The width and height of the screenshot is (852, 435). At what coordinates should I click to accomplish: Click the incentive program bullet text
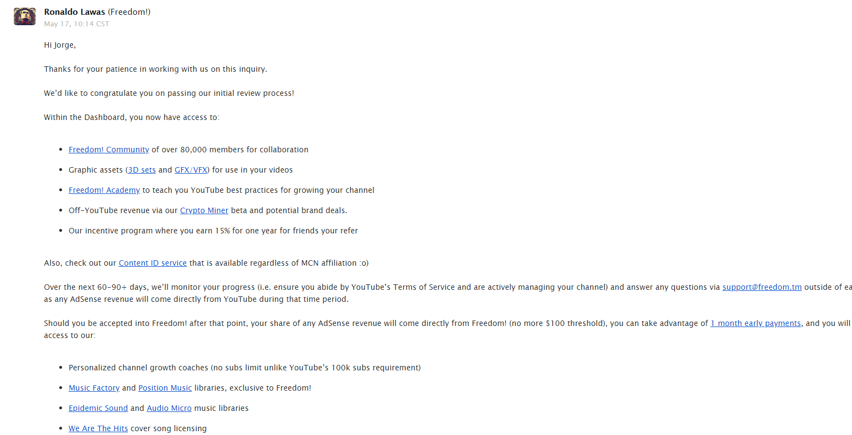[x=213, y=231]
